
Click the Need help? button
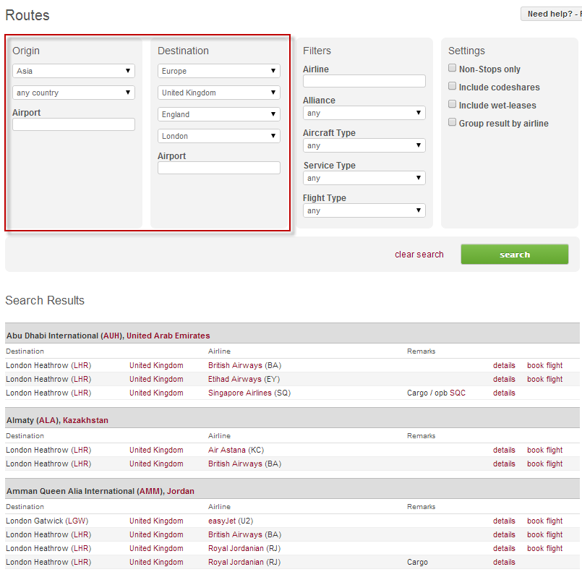[x=551, y=14]
